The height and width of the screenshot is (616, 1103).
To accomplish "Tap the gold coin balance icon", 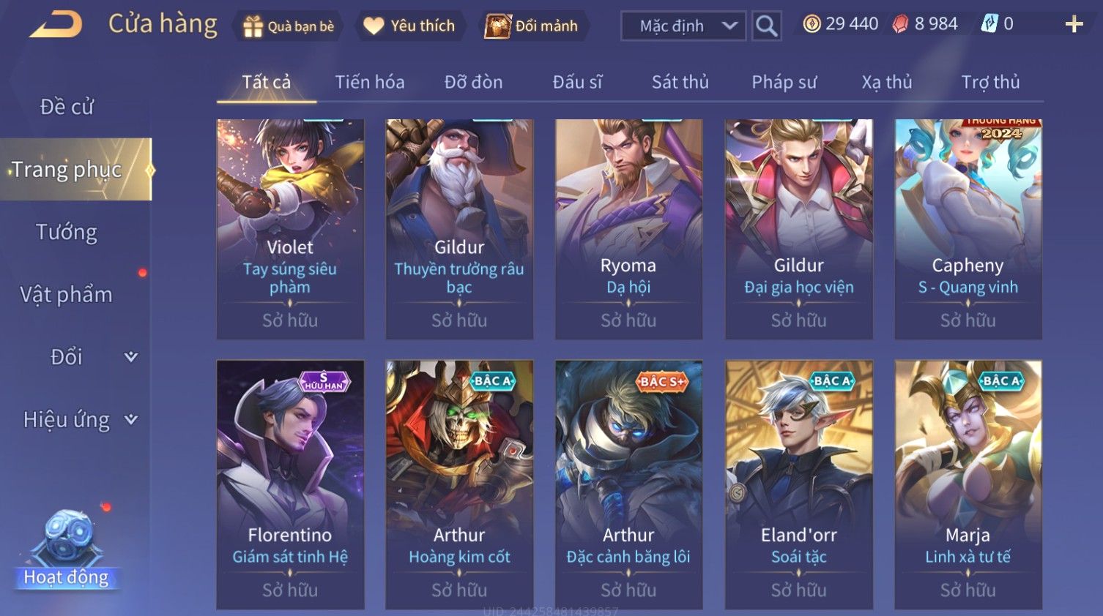I will [812, 24].
